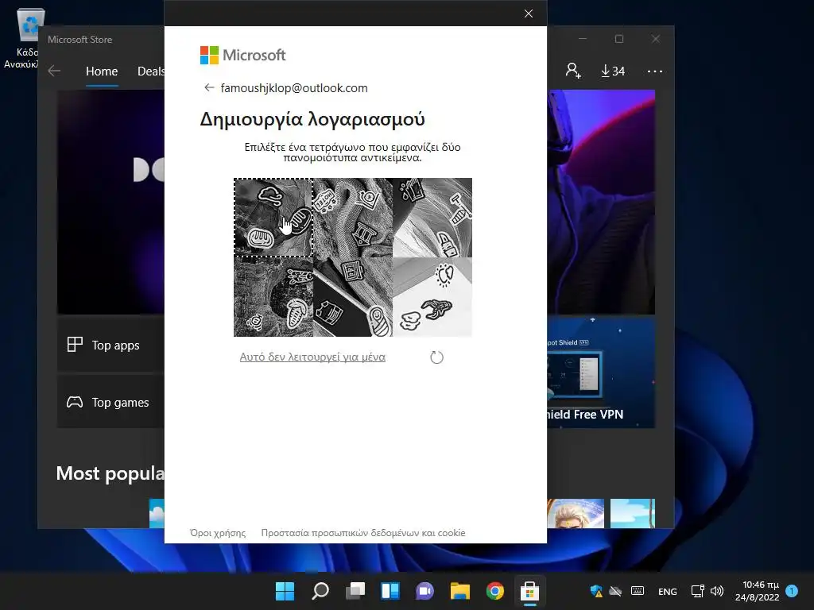Open the volume tray icon
Screen dimensions: 814x610
click(x=717, y=591)
